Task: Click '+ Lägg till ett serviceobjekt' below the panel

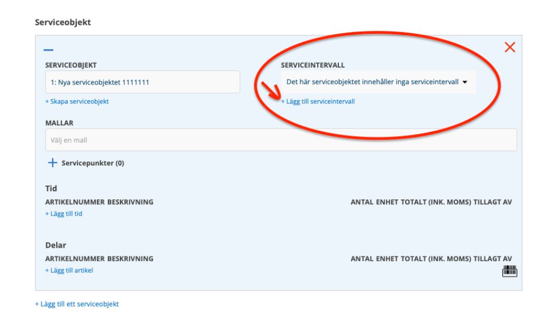Action: 77,304
